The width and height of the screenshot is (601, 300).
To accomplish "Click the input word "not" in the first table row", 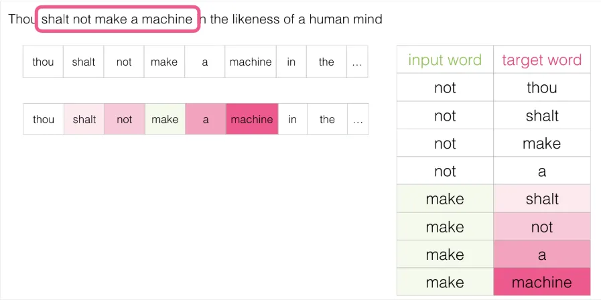I will [x=445, y=88].
